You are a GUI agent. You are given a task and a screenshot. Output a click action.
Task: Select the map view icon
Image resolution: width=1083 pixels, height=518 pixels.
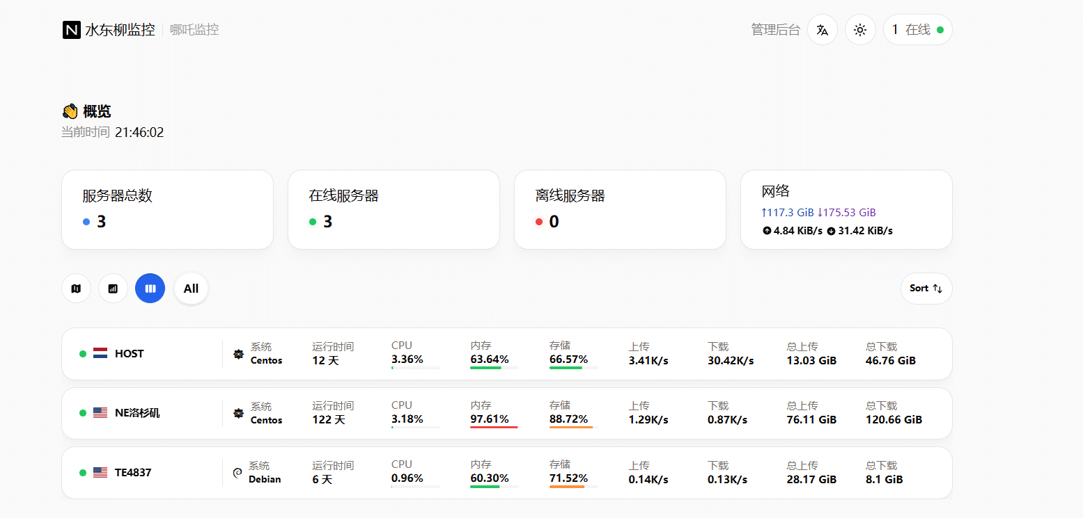coord(76,288)
